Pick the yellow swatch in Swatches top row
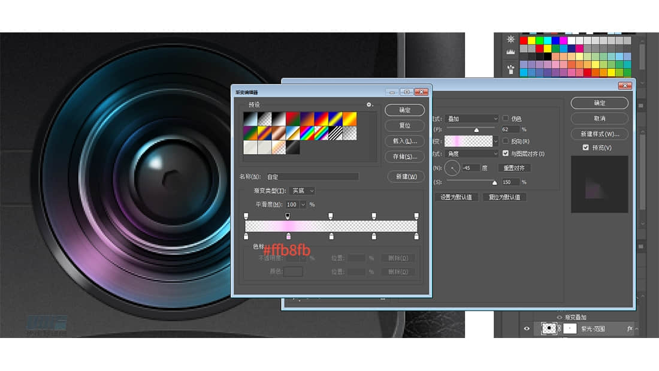The width and height of the screenshot is (659, 371). point(531,40)
